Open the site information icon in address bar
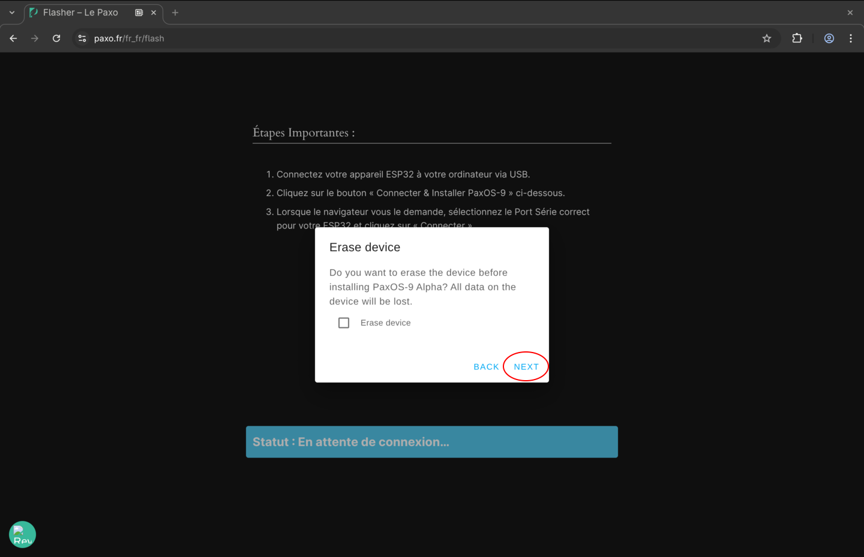Screen dimensions: 864x557 (81, 38)
